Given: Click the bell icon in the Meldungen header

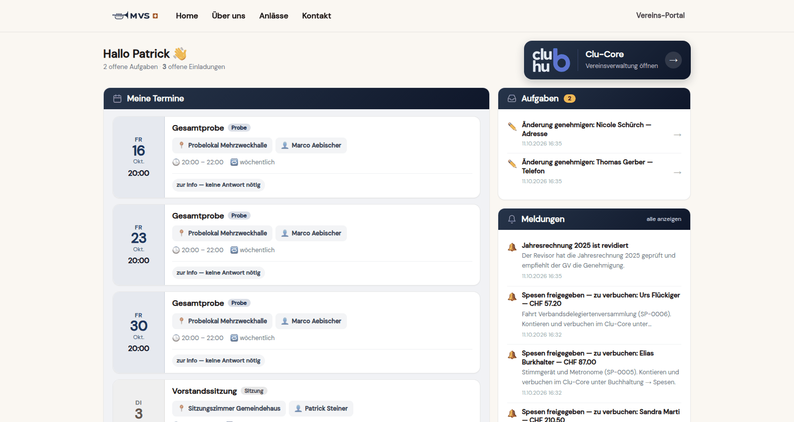Looking at the screenshot, I should pos(512,219).
